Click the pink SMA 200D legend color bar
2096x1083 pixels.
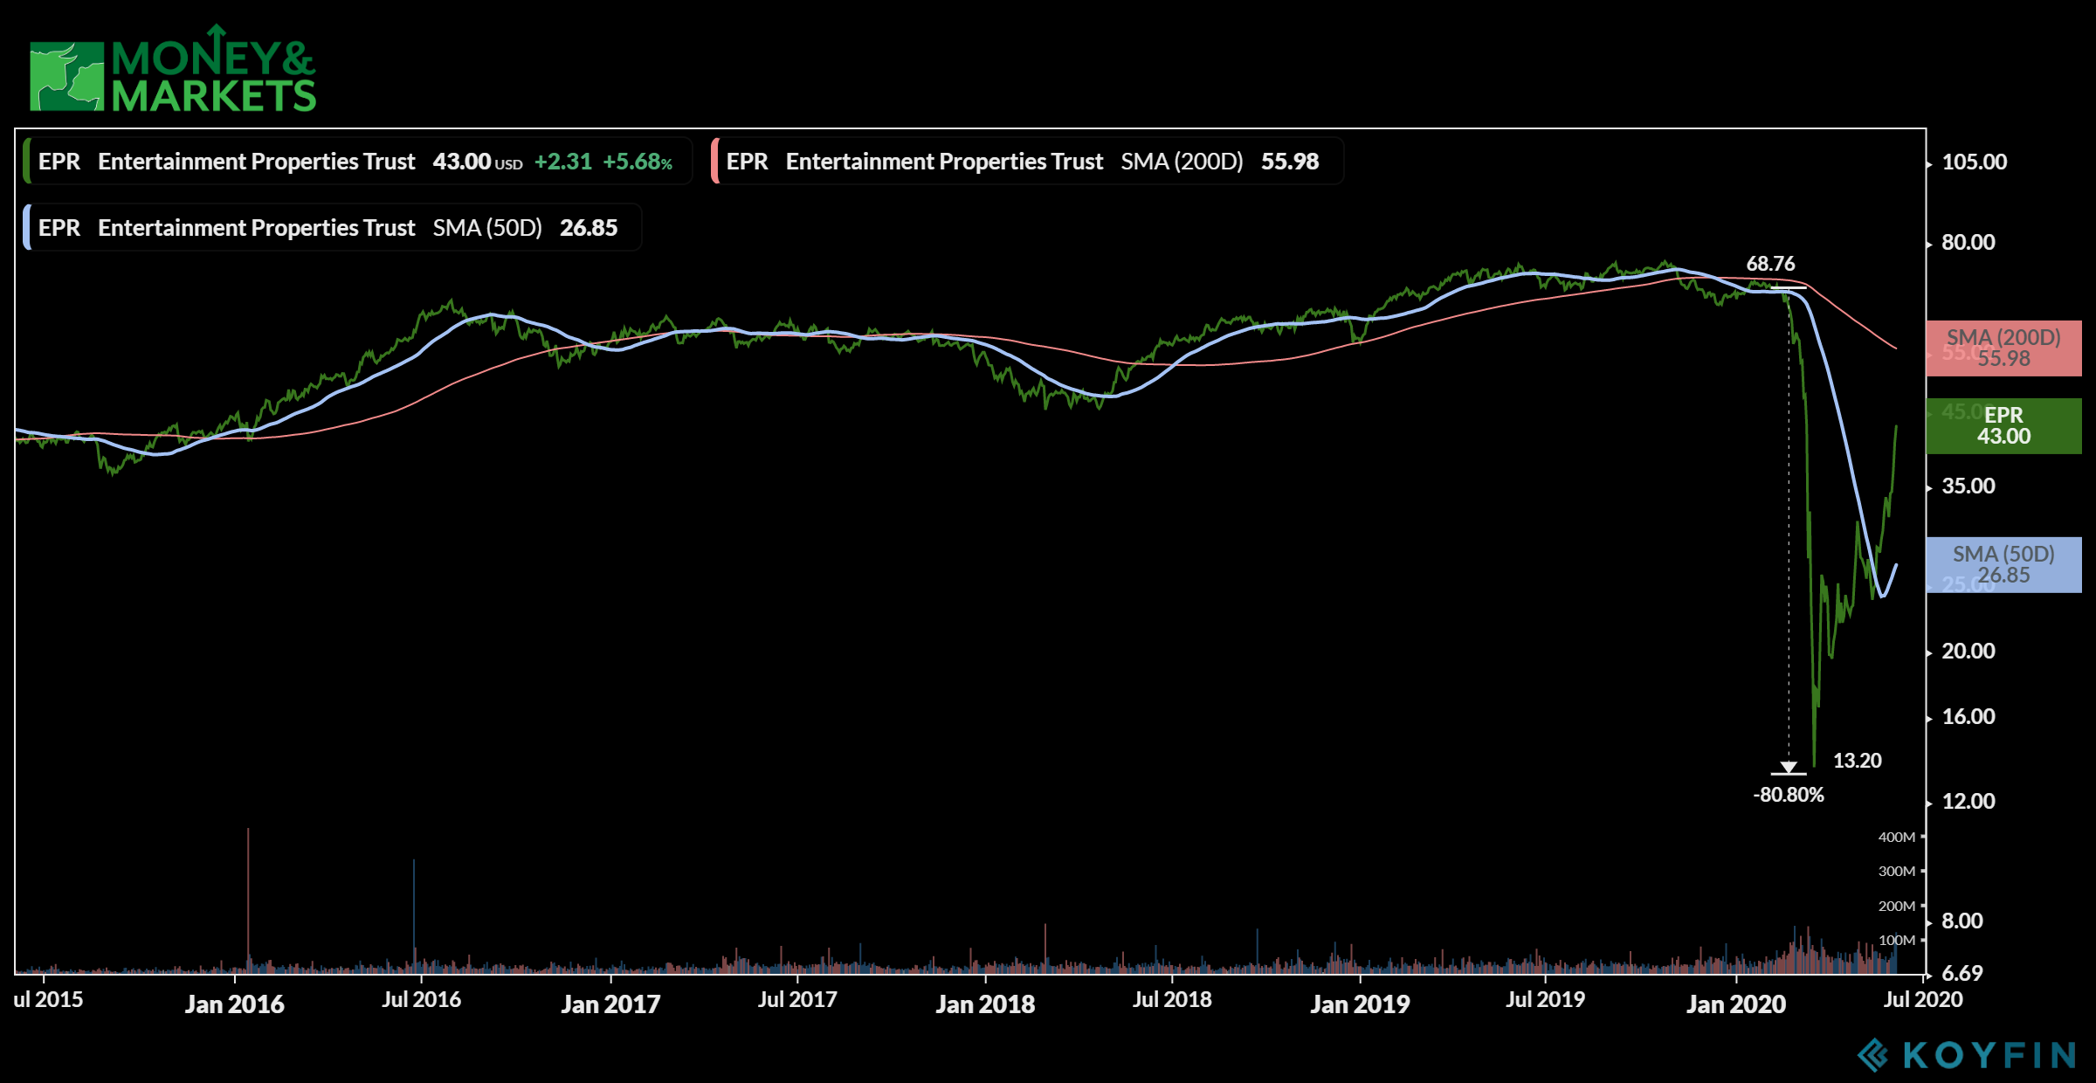coord(714,161)
